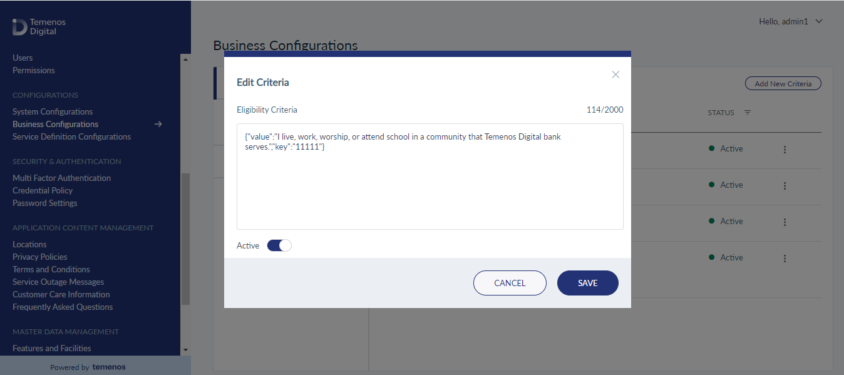The width and height of the screenshot is (844, 375).
Task: Open Credential Policy page
Action: coord(43,190)
